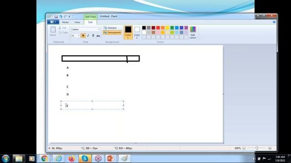Open Windows Media Player from taskbar
This screenshot has height=163, width=291.
[32, 158]
